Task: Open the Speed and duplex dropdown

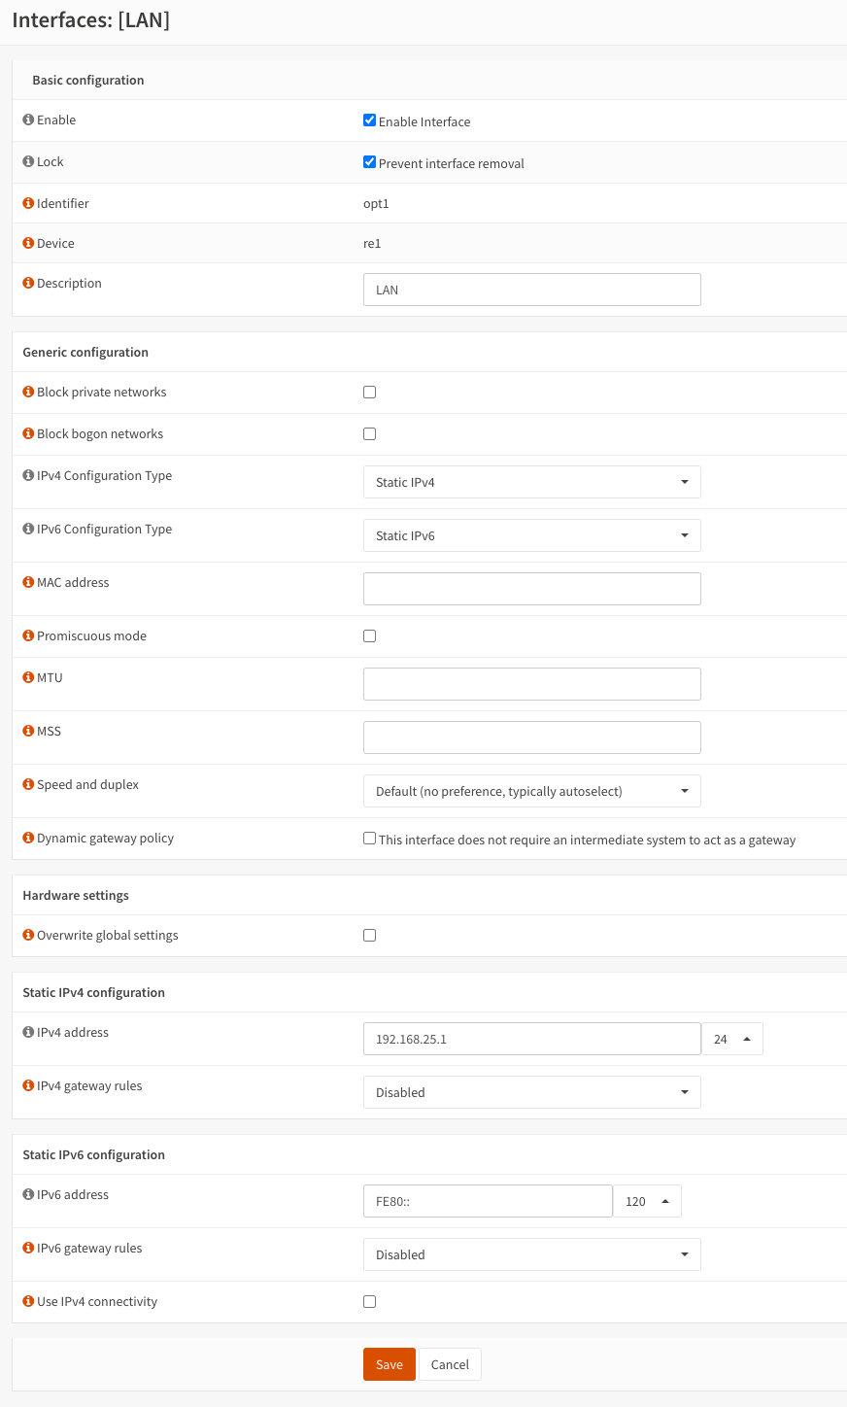Action: click(532, 791)
